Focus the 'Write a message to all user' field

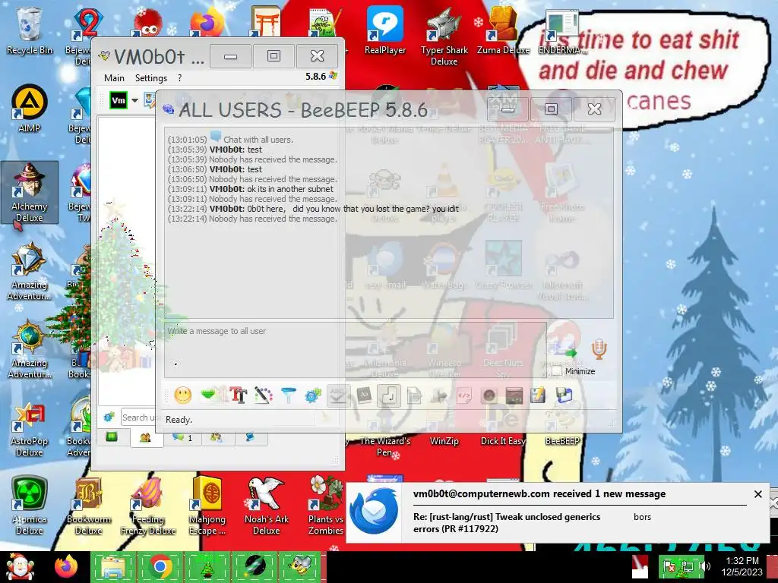point(356,350)
